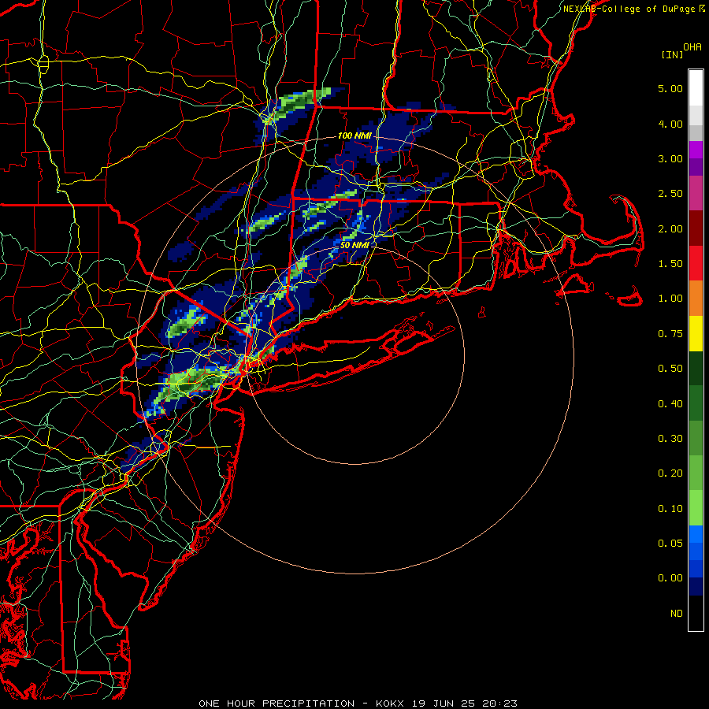This screenshot has height=709, width=709.
Task: Select the 3.00 legend value
Action: coord(670,158)
